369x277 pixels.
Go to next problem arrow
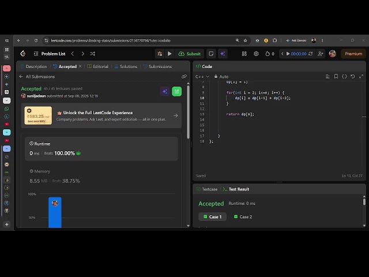(x=82, y=54)
